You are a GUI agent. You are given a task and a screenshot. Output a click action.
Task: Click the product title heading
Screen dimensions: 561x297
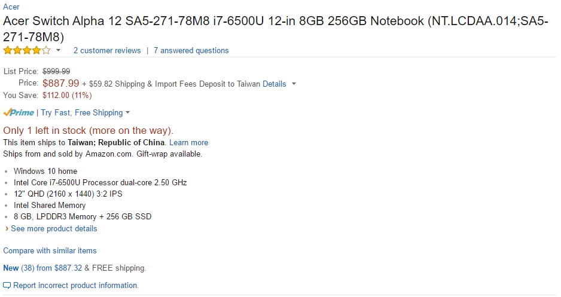coord(276,29)
